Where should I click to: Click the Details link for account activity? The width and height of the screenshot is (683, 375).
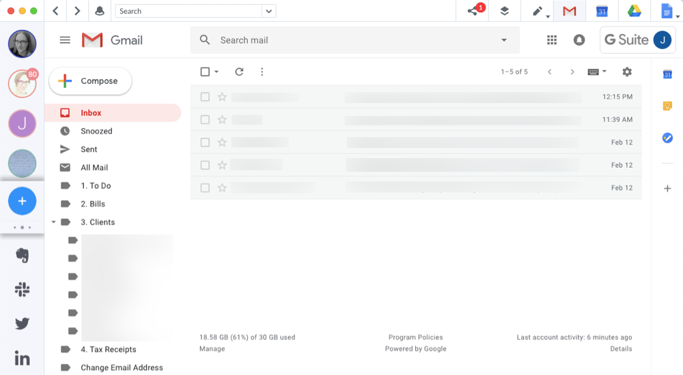coord(621,349)
